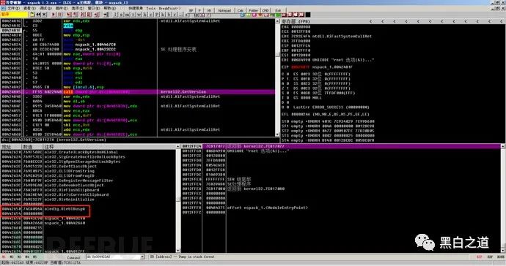The height and width of the screenshot is (266, 506).
Task: Select the highlighted call GetVersion instruction row
Action: point(138,91)
